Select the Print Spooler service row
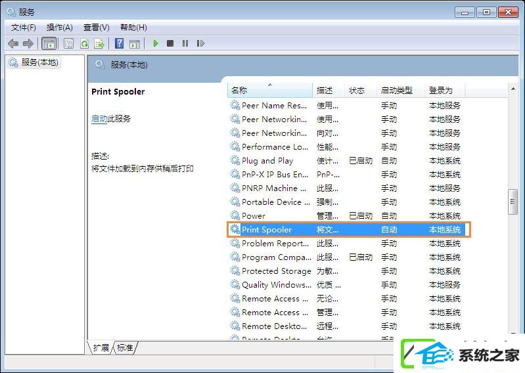Image resolution: width=525 pixels, height=373 pixels. [346, 229]
